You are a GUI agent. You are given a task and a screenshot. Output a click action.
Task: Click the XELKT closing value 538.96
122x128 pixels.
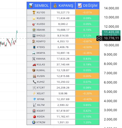(x=63, y=94)
